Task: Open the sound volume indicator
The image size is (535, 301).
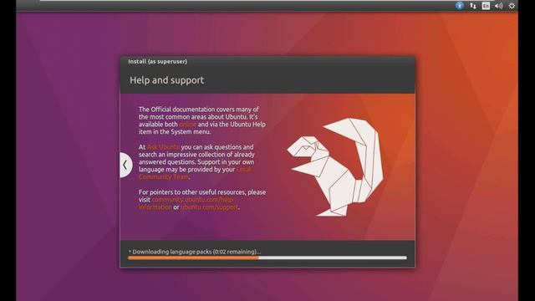Action: pos(498,6)
